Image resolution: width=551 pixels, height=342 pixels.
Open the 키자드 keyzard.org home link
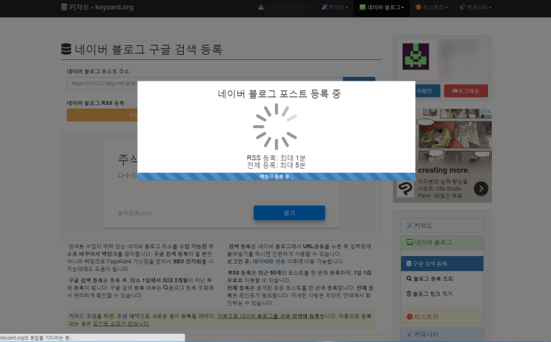pyautogui.click(x=97, y=7)
